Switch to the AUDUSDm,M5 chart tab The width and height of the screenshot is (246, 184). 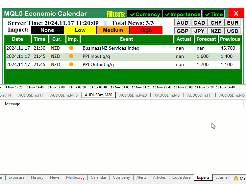(x=232, y=95)
